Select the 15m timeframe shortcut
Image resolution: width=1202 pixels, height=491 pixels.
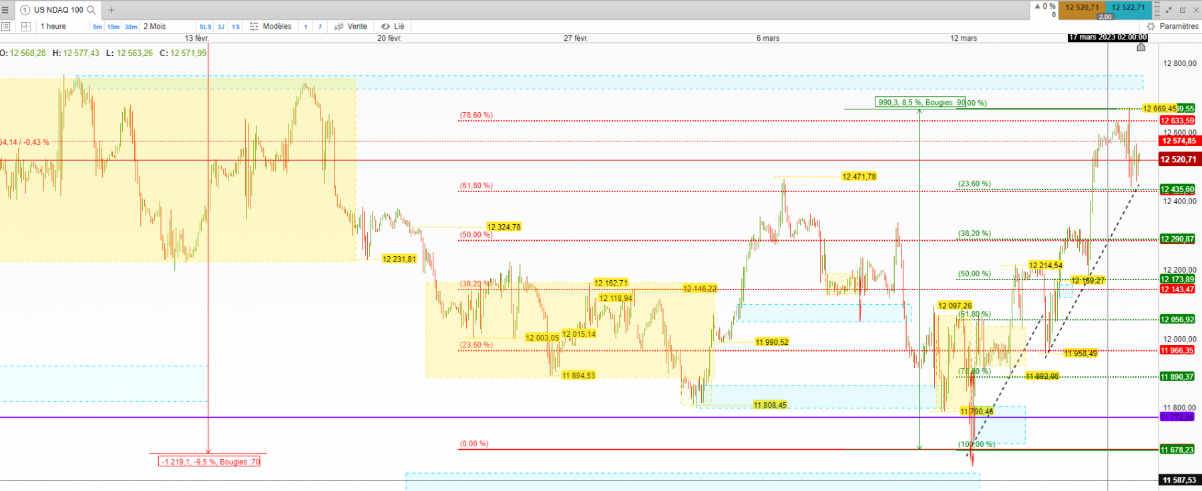point(114,27)
